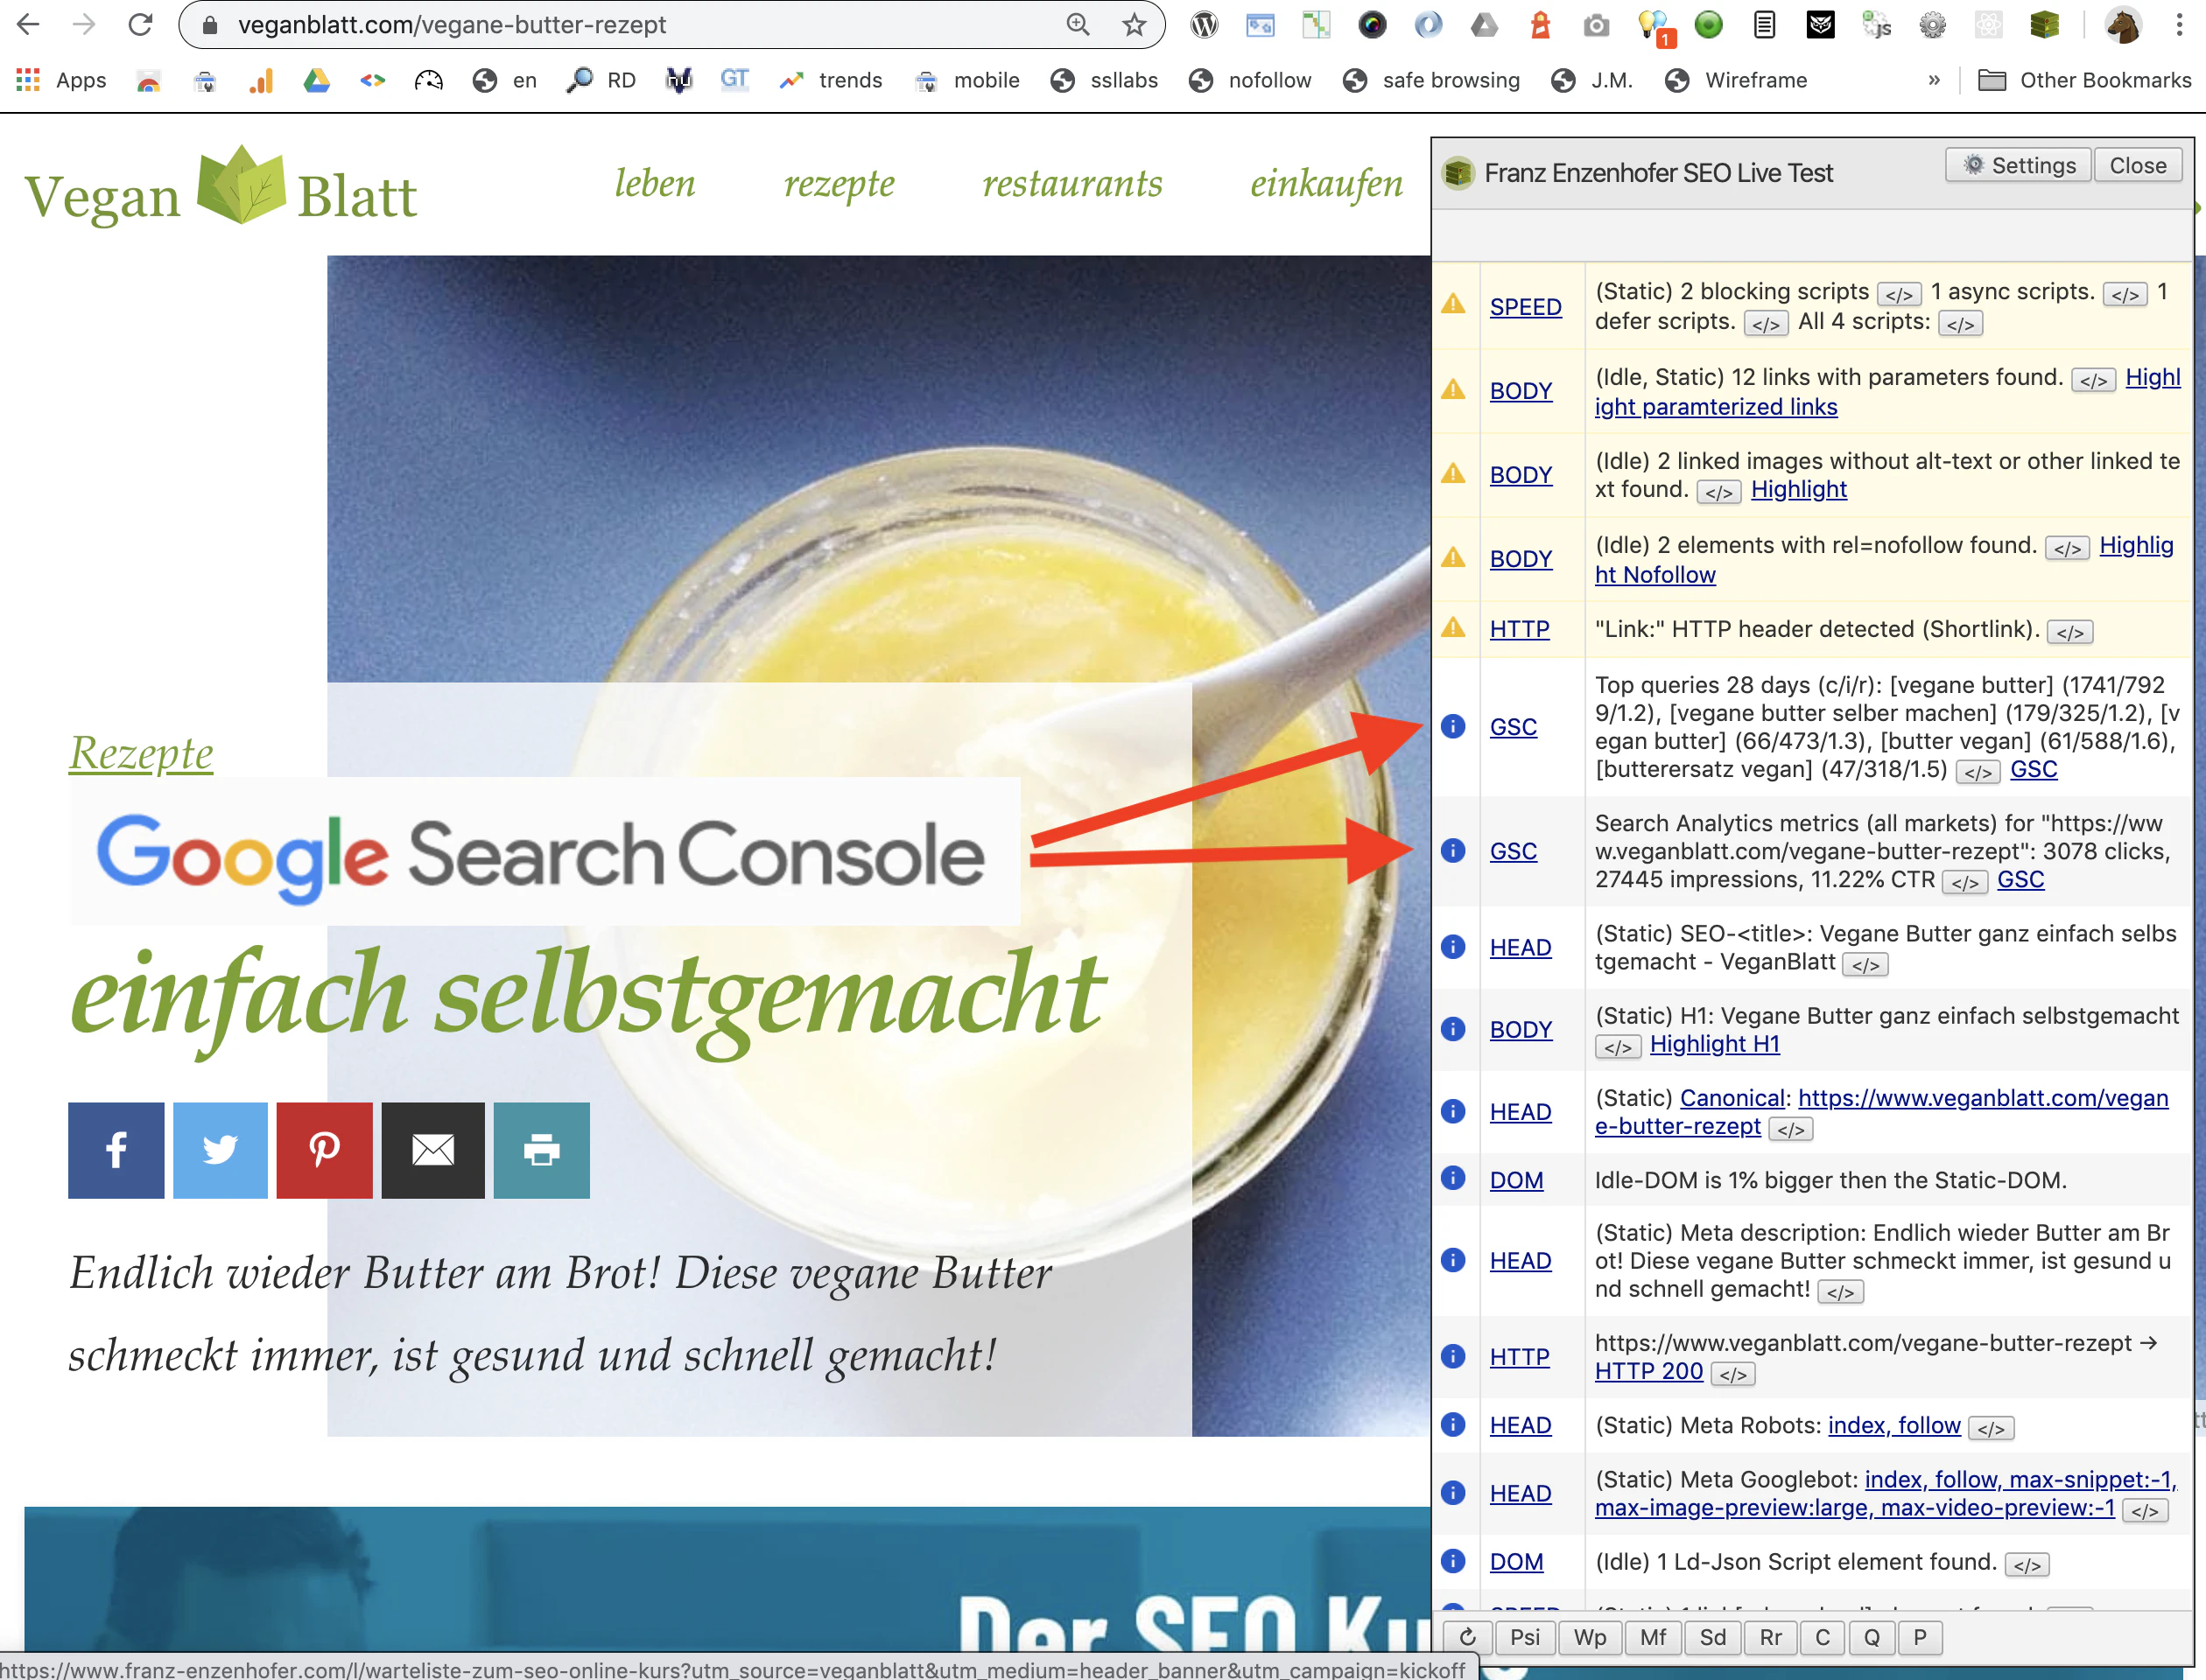Click the warning triangle beside the nofollow BODY row

coord(1454,557)
